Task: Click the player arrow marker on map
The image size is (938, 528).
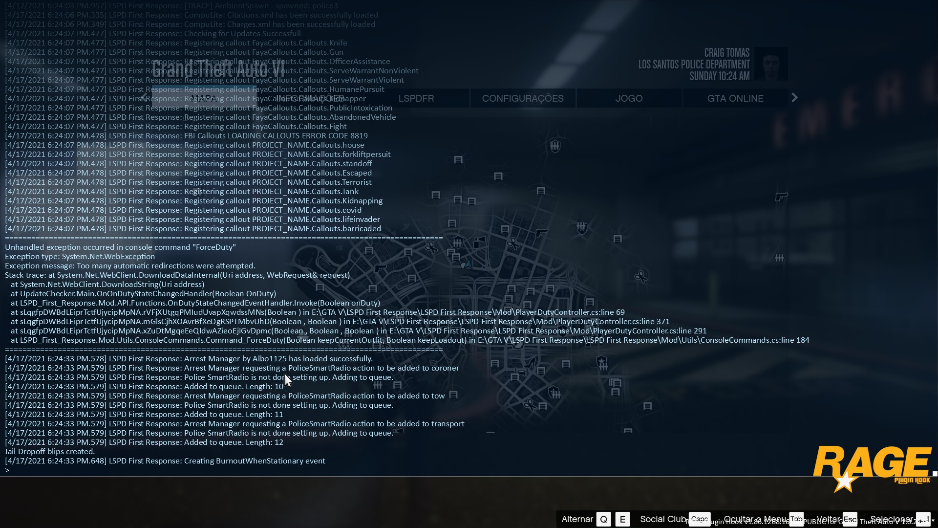Action: click(468, 264)
